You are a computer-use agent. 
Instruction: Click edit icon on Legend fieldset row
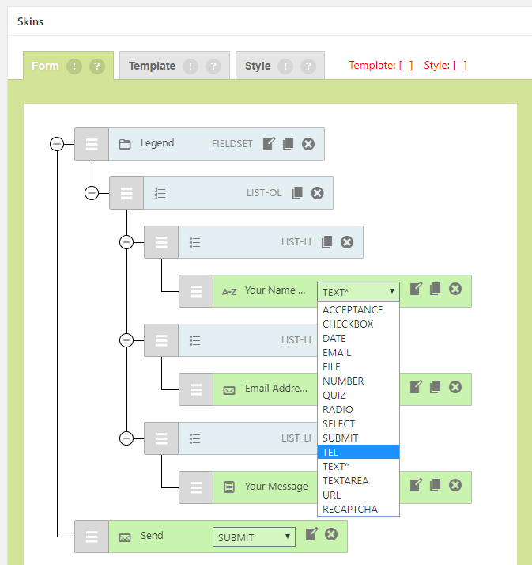(269, 144)
